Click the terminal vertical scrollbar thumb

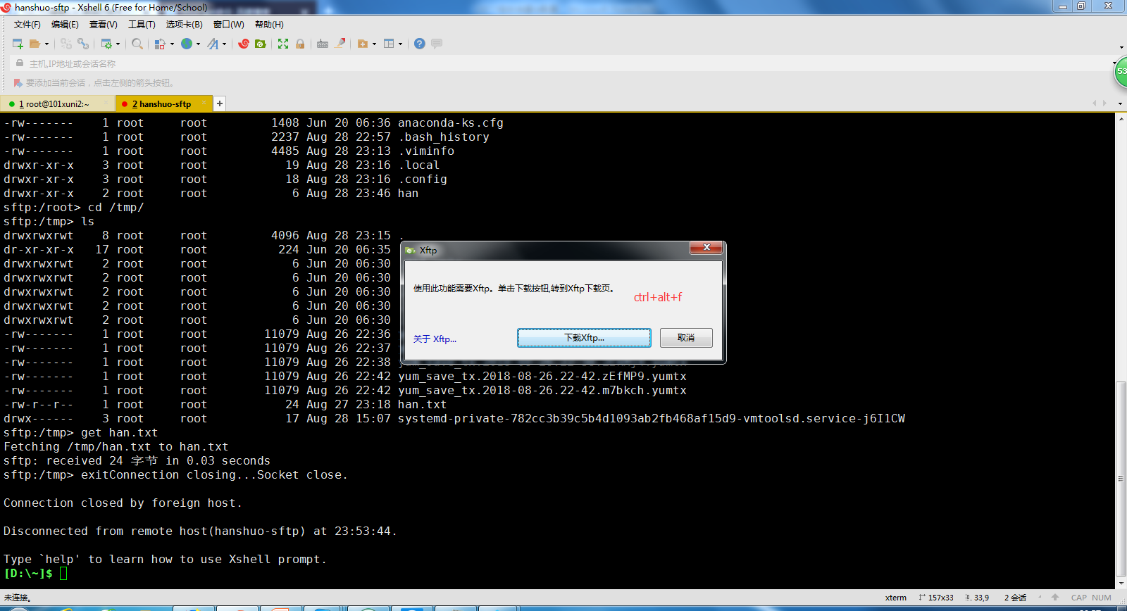coord(1121,479)
